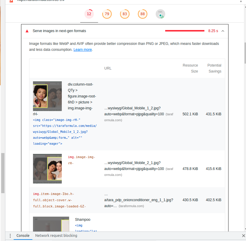Select the Accessibility gauge showing 79

[x=107, y=14]
